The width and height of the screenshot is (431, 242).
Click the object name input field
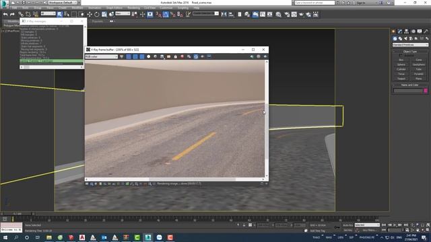click(x=408, y=91)
